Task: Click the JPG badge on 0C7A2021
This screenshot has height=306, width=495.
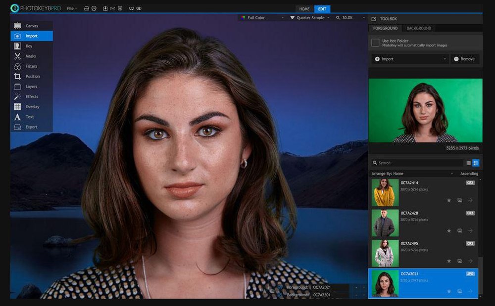Action: [x=470, y=274]
